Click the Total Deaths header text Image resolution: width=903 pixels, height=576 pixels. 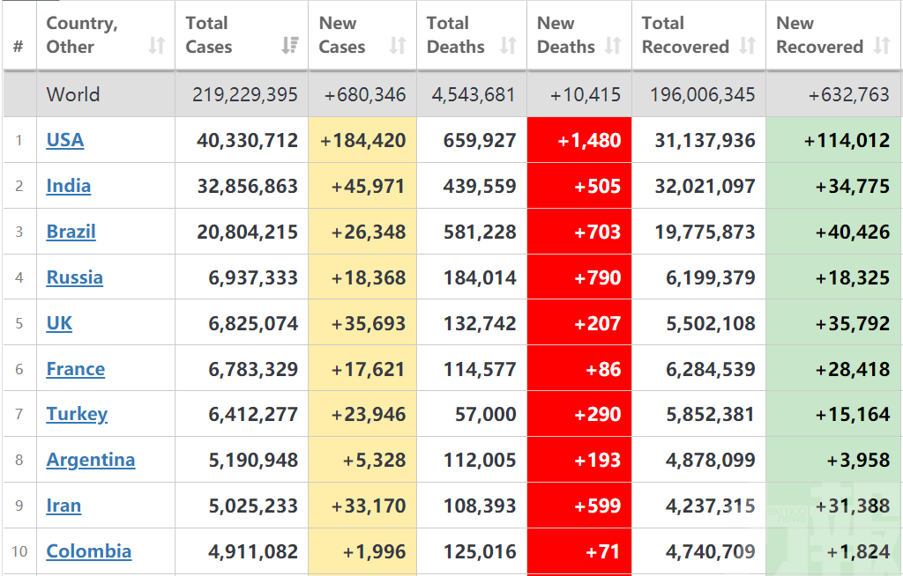pos(456,34)
